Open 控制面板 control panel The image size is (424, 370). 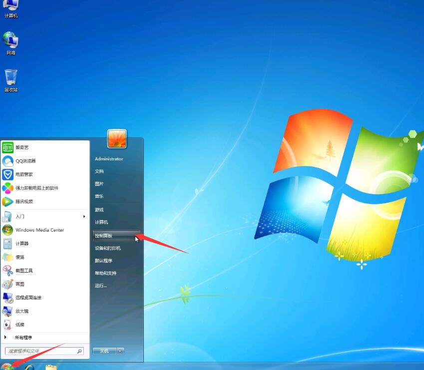pyautogui.click(x=116, y=236)
